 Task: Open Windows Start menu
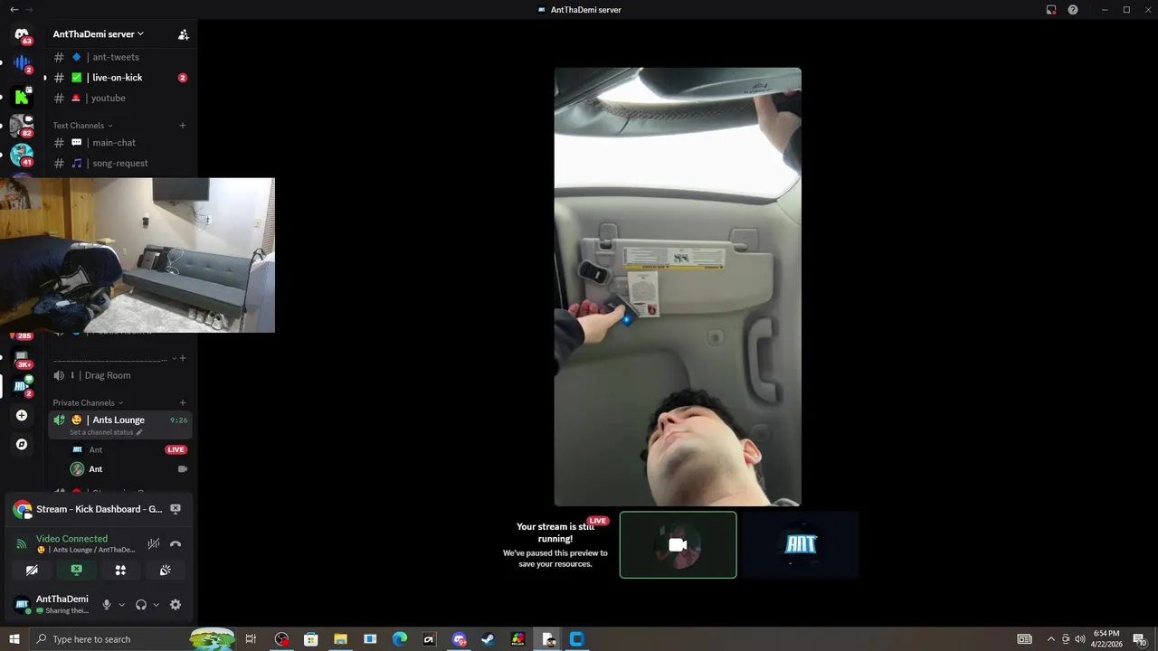click(x=14, y=639)
